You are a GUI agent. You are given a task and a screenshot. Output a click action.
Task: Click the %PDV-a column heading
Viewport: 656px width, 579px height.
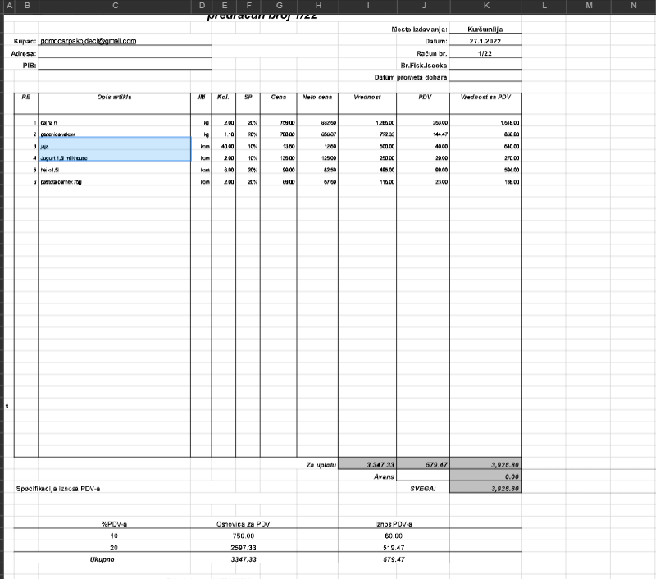click(114, 524)
